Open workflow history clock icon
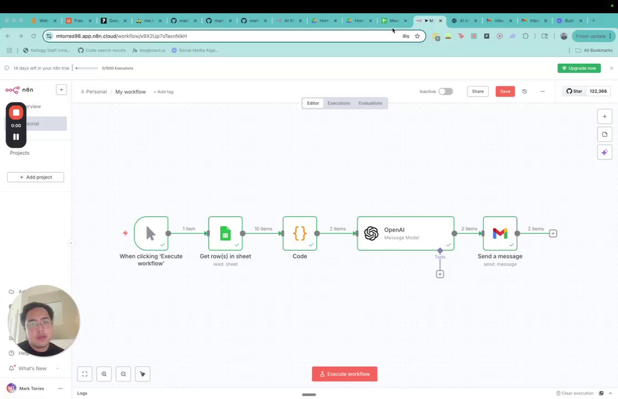 click(525, 91)
